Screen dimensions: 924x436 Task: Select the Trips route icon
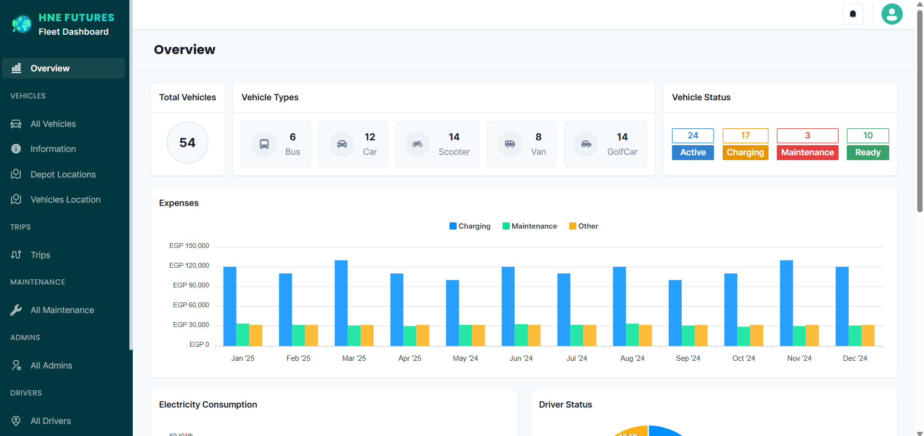16,255
